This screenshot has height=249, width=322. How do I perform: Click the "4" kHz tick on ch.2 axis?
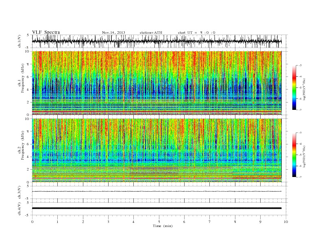tap(28, 157)
